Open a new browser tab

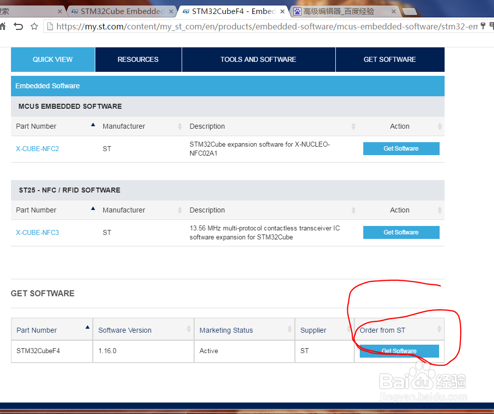[x=410, y=12]
